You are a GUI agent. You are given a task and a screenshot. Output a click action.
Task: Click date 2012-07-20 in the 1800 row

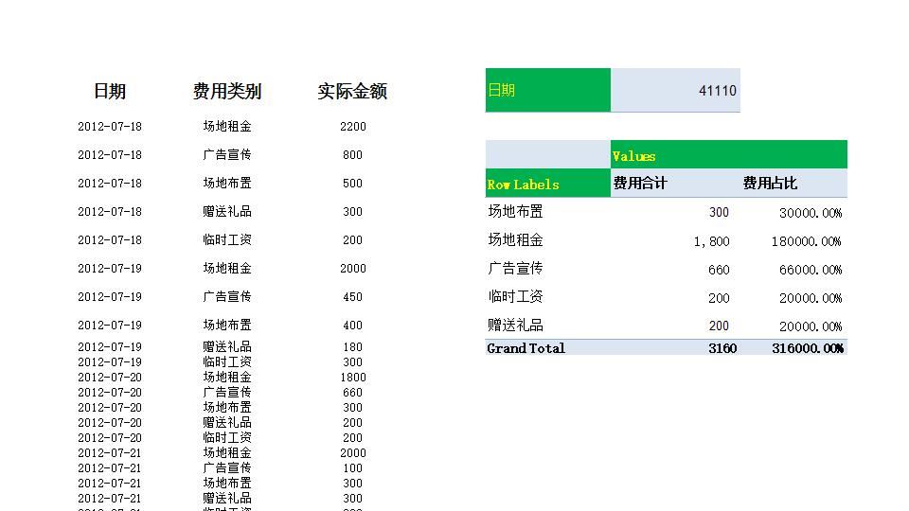pyautogui.click(x=110, y=378)
